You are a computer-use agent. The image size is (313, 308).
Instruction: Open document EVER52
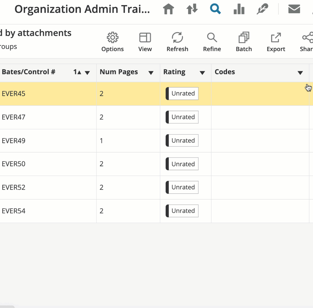(14, 187)
